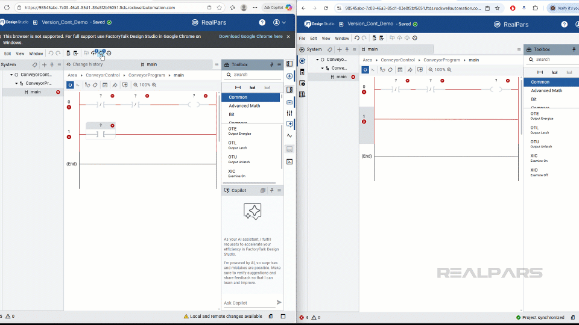
Task: Click ConveyorControl breadcrumb in left window
Action: pos(103,75)
